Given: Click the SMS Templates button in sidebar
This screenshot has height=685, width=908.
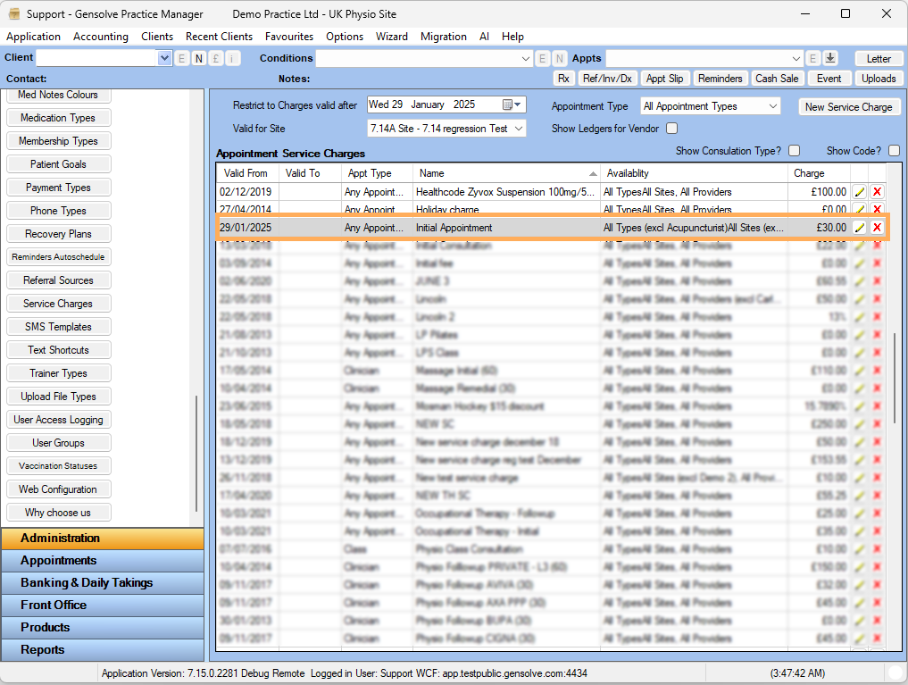Looking at the screenshot, I should tap(58, 327).
